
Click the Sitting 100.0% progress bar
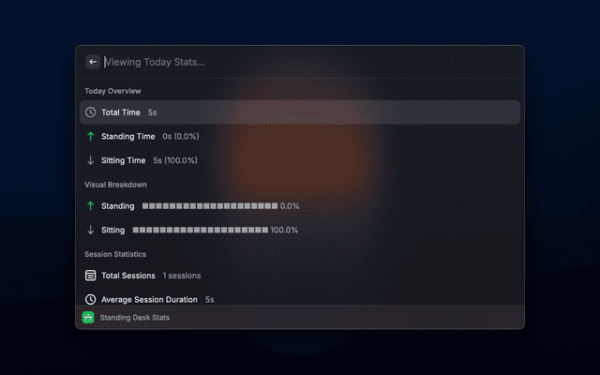[200, 230]
